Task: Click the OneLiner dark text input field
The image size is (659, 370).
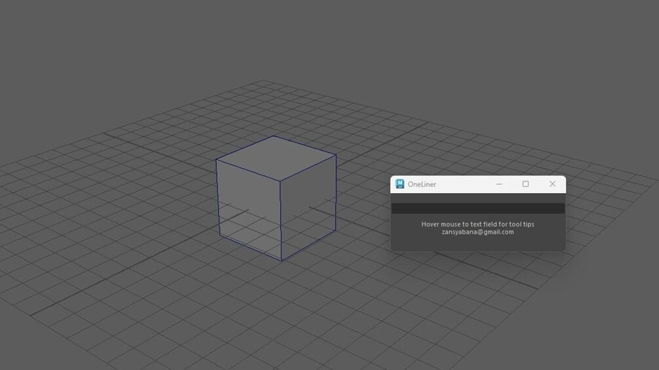Action: (478, 208)
